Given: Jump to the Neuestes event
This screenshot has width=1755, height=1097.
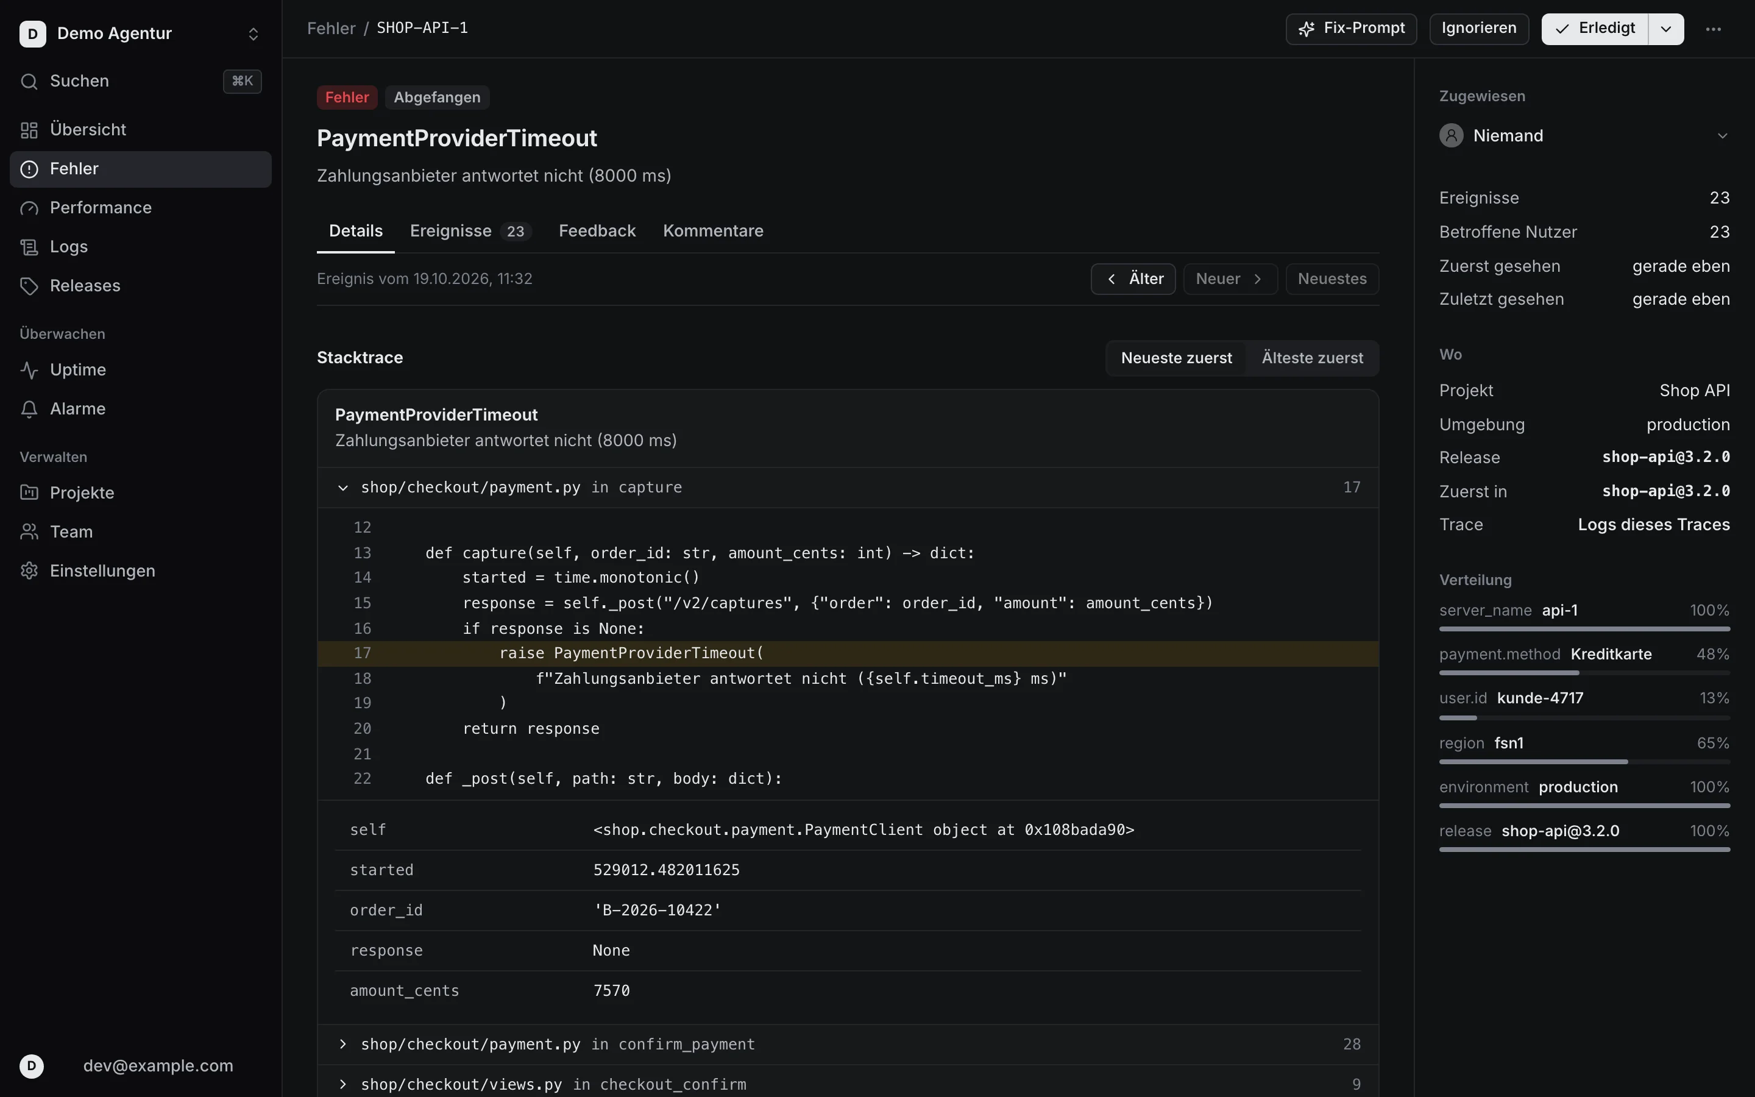Looking at the screenshot, I should [1332, 279].
